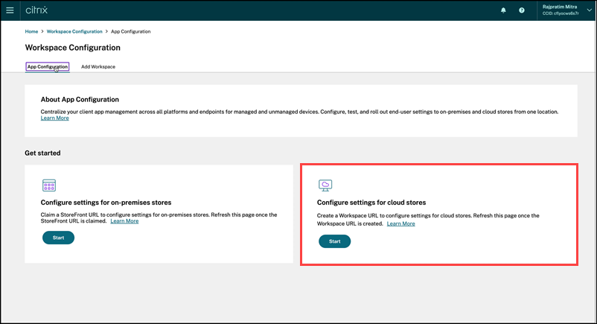Click Configure settings for on-premises stores title
Image resolution: width=597 pixels, height=324 pixels.
pos(106,203)
